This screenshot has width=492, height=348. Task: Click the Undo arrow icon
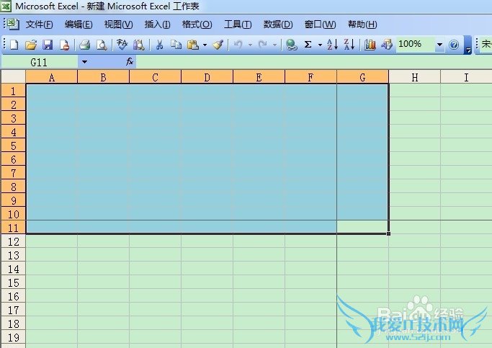pos(238,45)
